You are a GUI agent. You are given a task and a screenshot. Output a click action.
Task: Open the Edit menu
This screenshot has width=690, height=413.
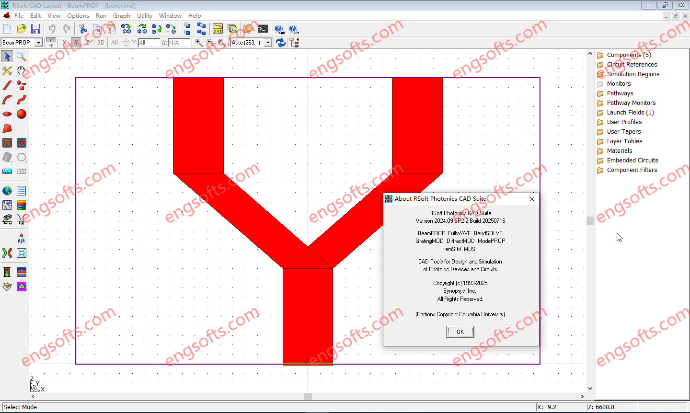35,16
